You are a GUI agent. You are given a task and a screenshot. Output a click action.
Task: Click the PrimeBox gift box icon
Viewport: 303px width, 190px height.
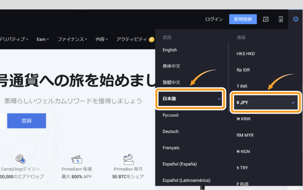[x=128, y=159]
